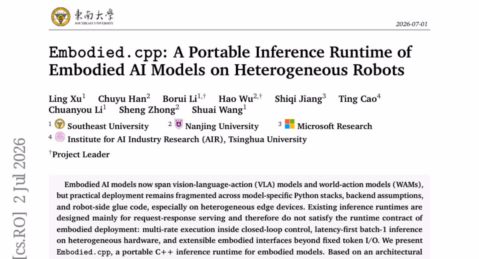Click the date 2026-07-01 in header
The image size is (479, 259).
tap(412, 24)
